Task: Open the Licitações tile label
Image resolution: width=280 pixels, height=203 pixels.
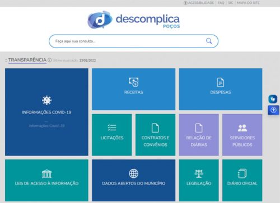Action: pyautogui.click(x=112, y=138)
